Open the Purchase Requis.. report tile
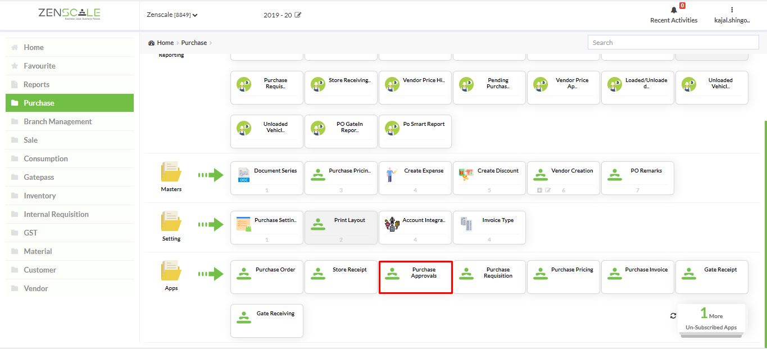 click(267, 88)
